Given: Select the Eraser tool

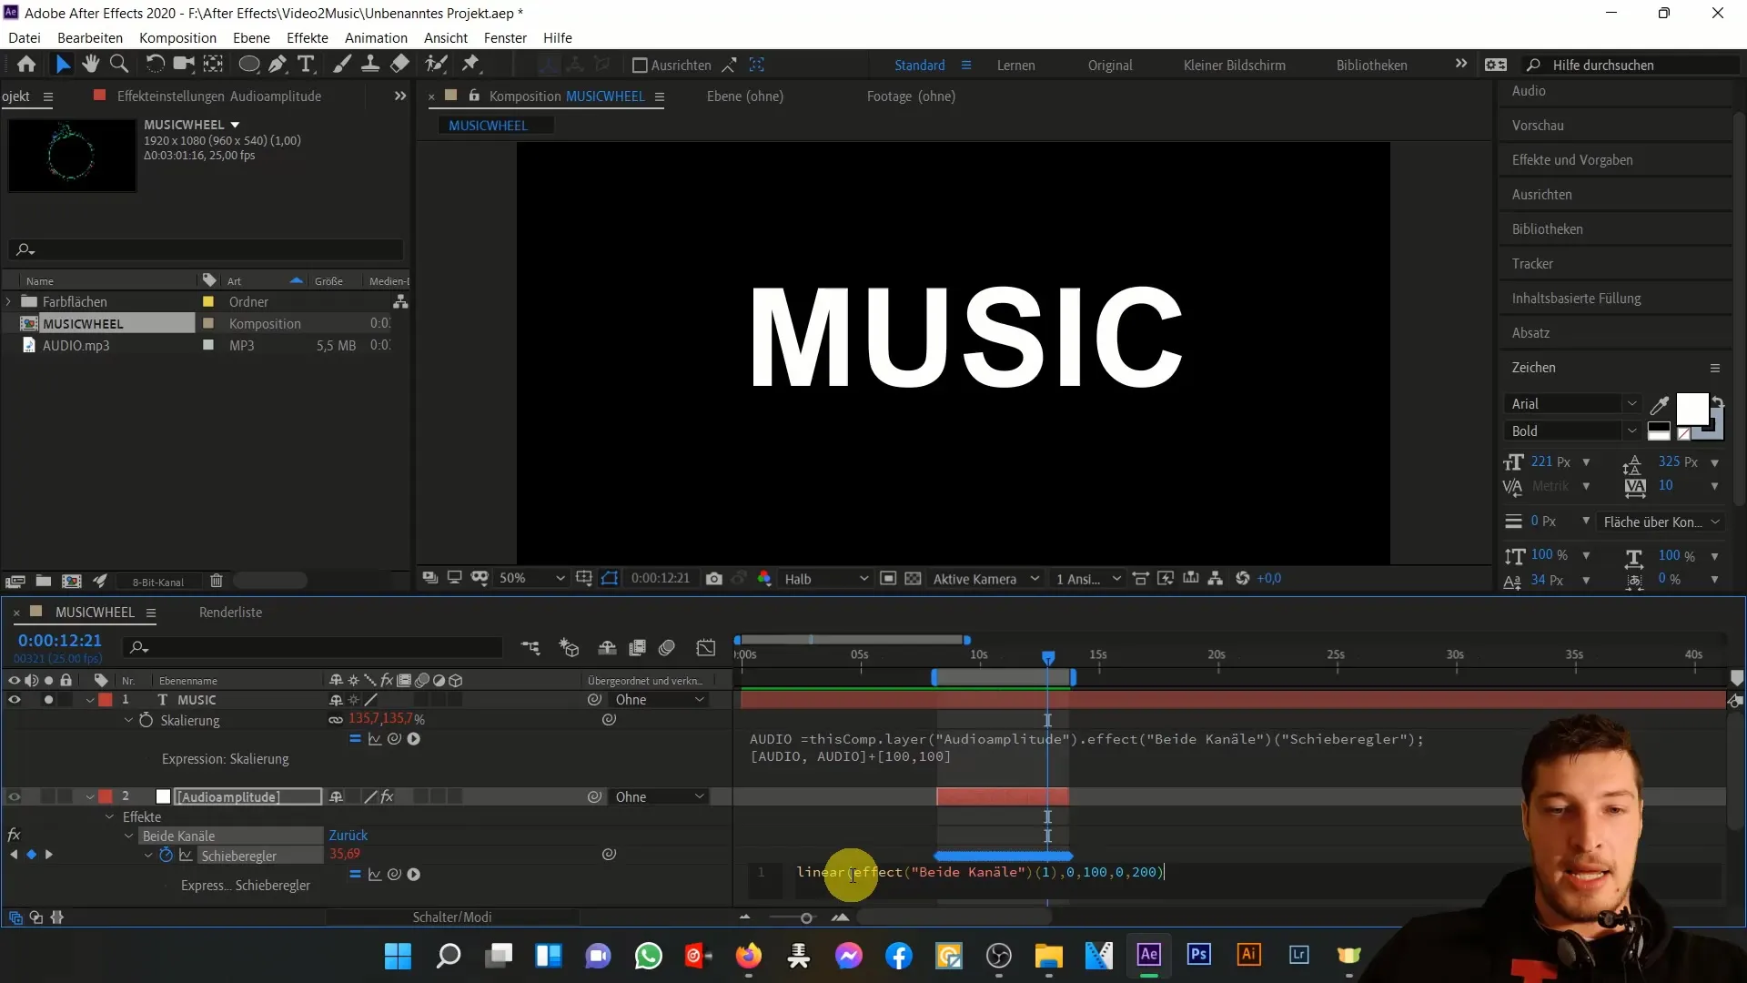Looking at the screenshot, I should click(x=399, y=65).
